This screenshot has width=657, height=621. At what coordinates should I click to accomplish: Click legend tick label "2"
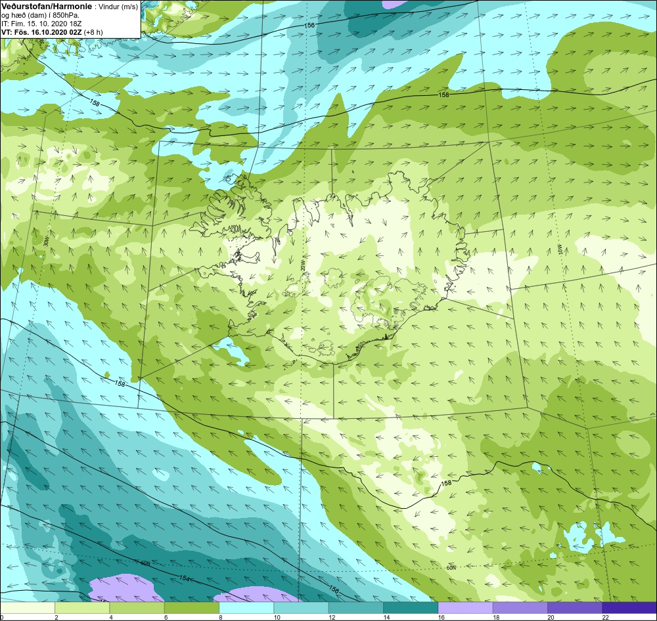56,617
